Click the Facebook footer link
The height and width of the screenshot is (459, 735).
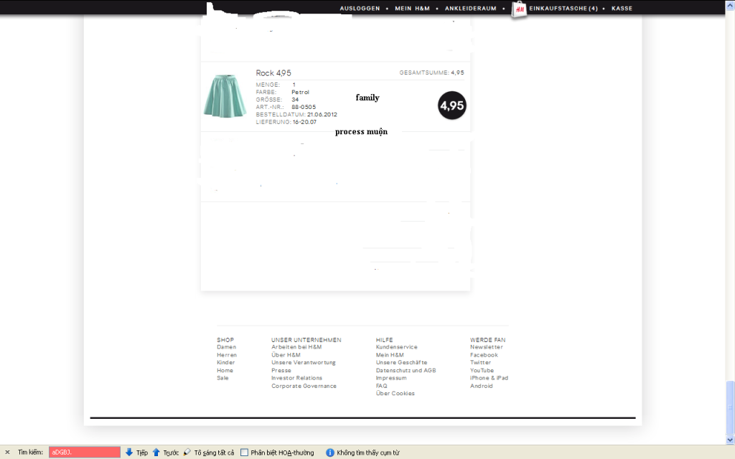[484, 355]
